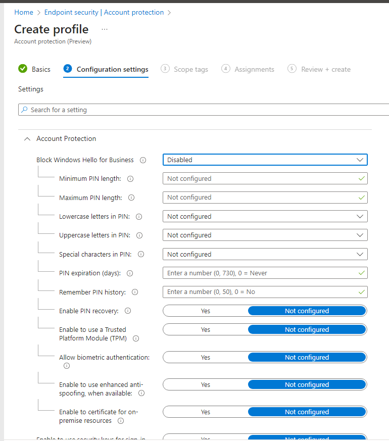Screen dimensions: 389x441
Task: Click the green Basics completed checkmark
Action: coord(23,68)
